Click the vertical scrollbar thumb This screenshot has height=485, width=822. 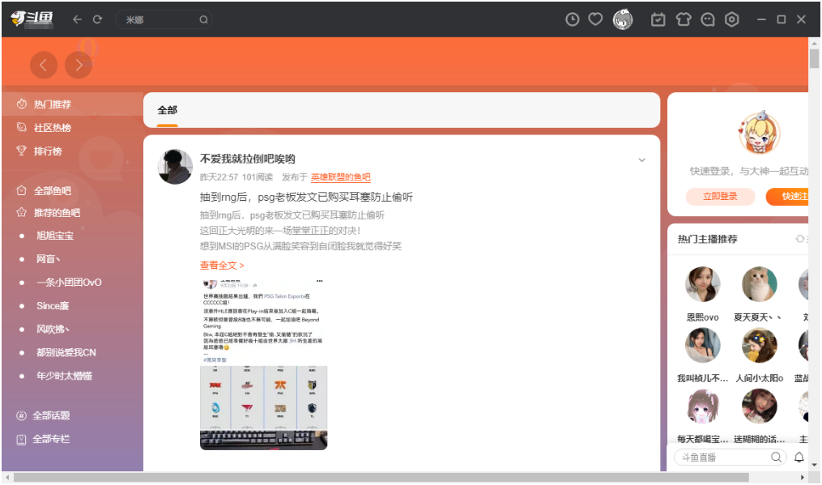(814, 59)
